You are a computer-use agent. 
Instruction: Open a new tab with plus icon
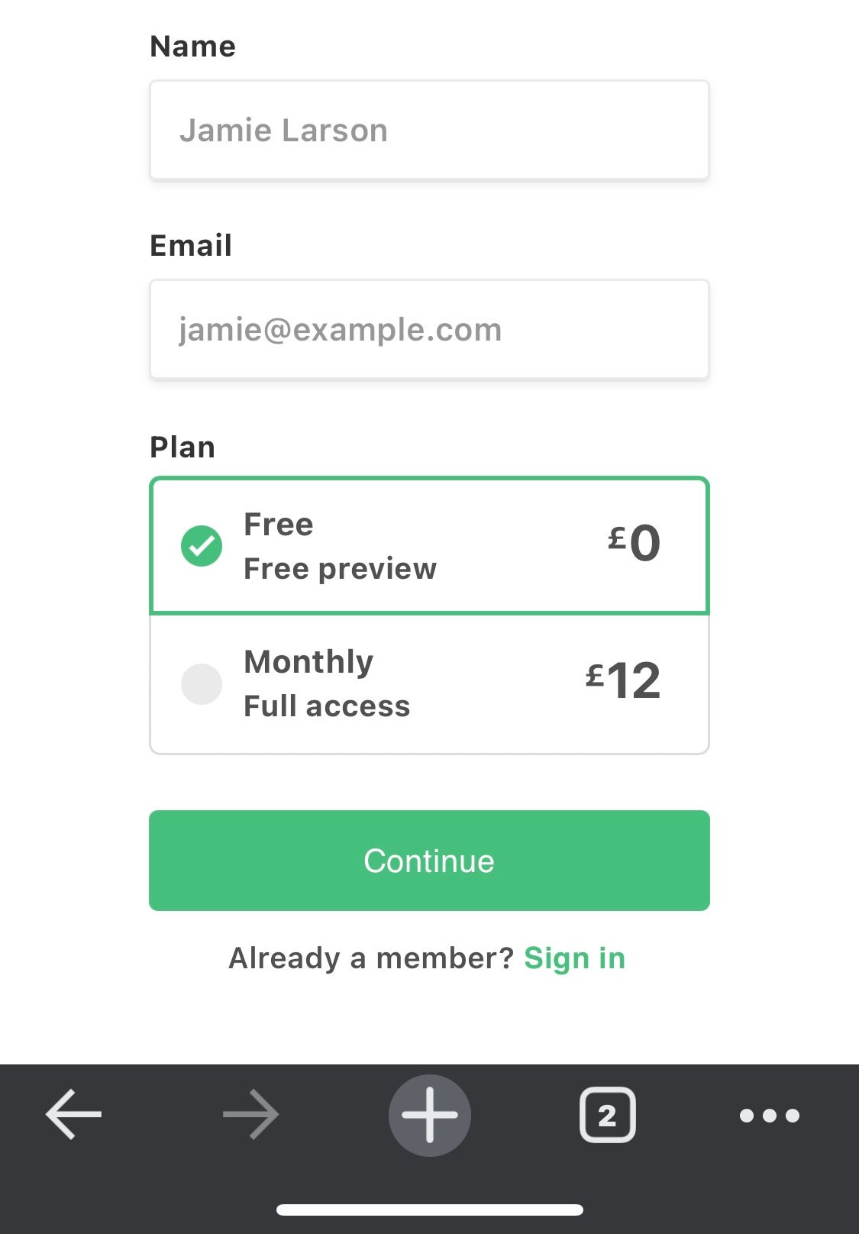(x=430, y=1115)
